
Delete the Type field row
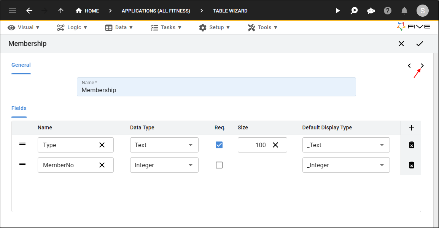point(411,145)
